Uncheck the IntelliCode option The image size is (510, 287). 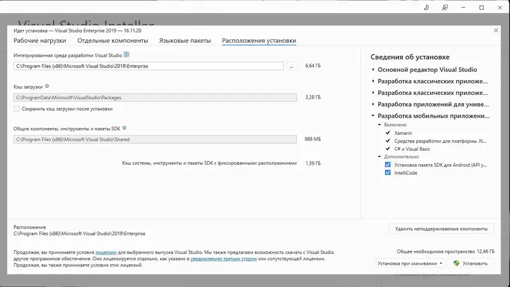tap(388, 172)
